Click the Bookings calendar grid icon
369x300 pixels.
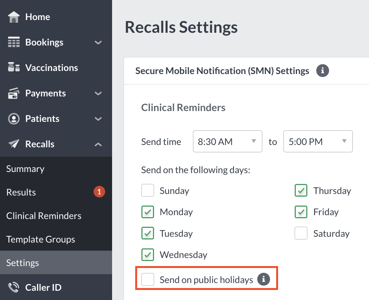[x=13, y=42]
